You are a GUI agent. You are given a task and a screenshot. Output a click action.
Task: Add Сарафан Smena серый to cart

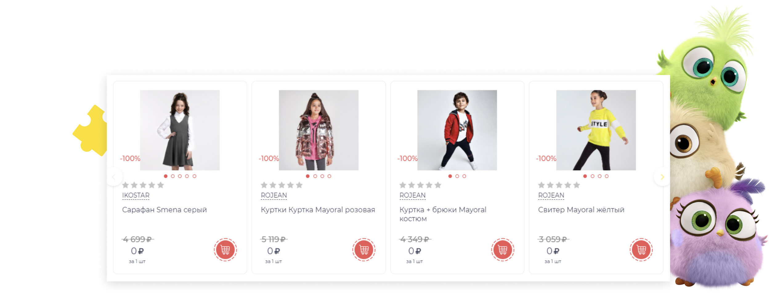(225, 250)
